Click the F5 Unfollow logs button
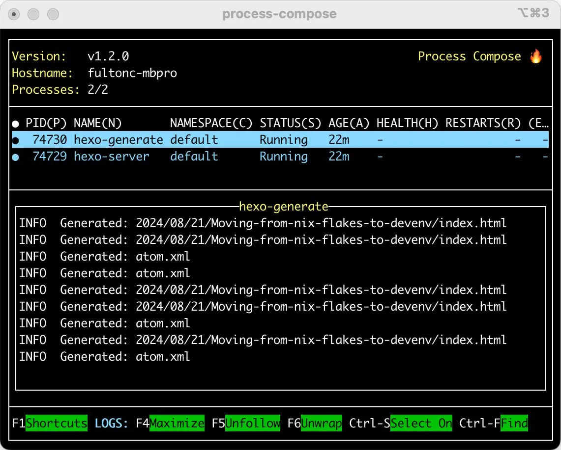Image resolution: width=561 pixels, height=450 pixels. (246, 423)
